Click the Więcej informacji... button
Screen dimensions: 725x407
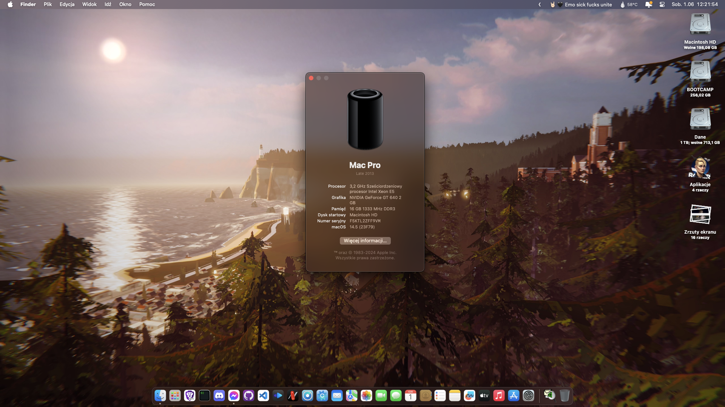[x=365, y=241]
